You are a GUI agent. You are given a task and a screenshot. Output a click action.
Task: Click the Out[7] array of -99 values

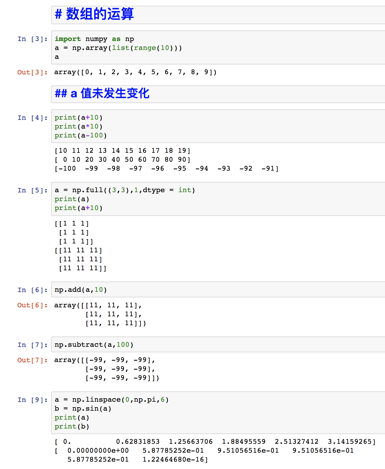[106, 369]
